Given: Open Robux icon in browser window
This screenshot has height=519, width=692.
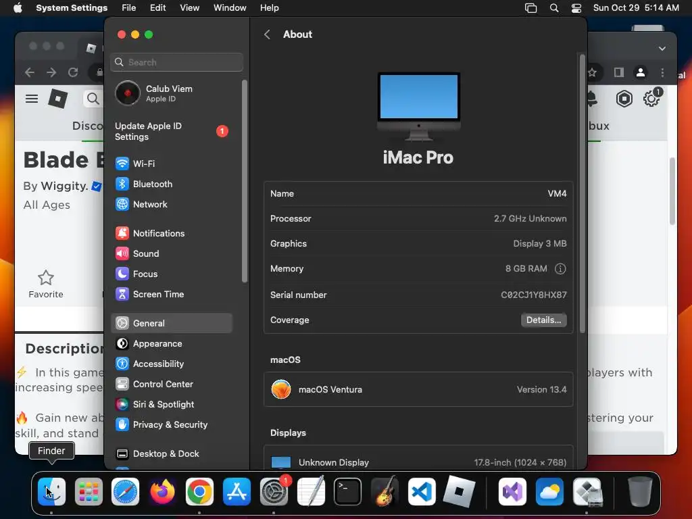Looking at the screenshot, I should point(624,99).
